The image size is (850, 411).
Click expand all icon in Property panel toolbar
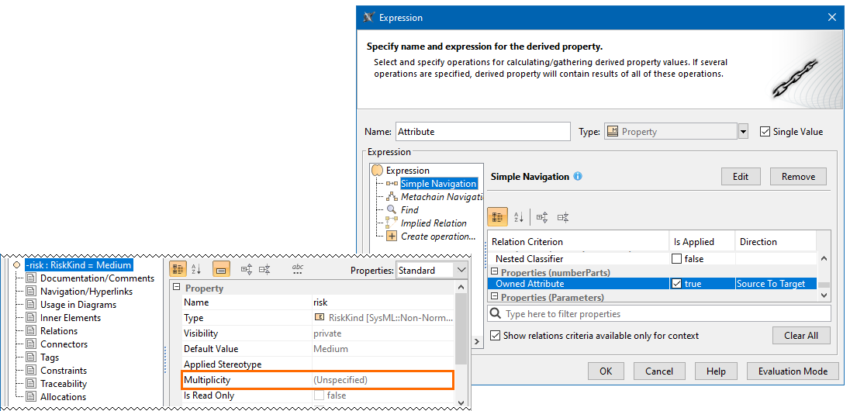[x=247, y=269]
